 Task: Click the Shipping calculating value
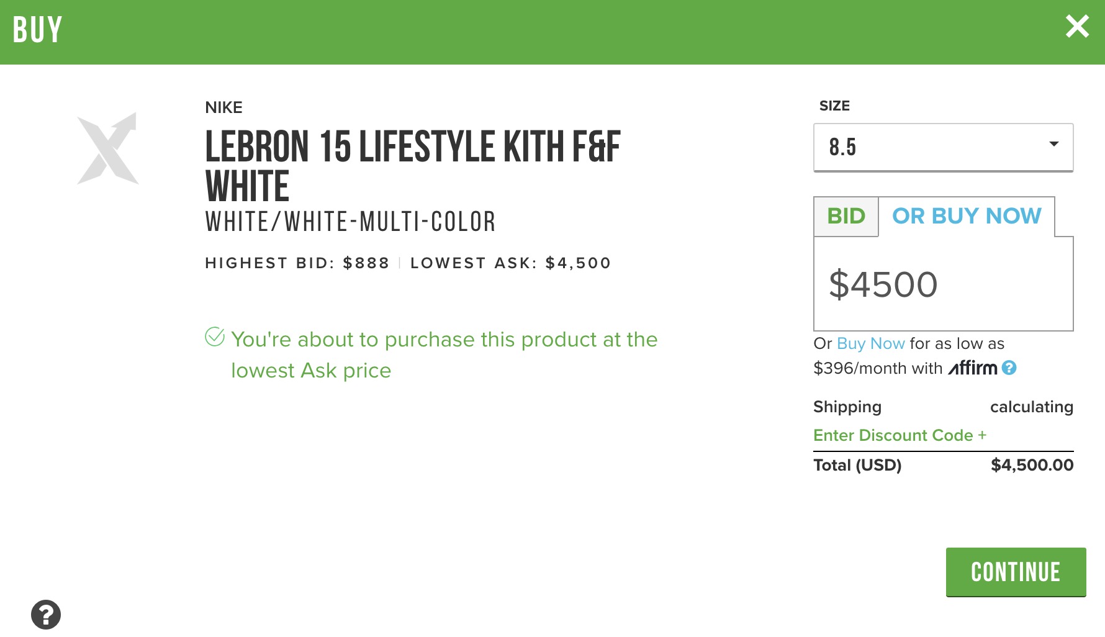[1031, 407]
